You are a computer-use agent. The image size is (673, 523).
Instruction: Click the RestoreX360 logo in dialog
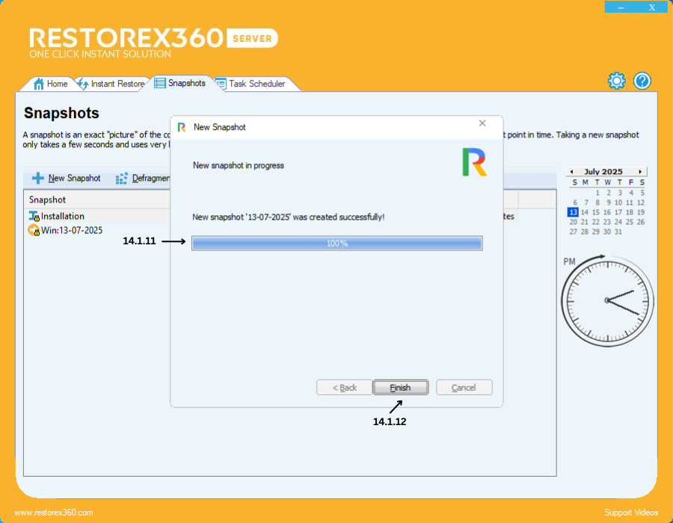475,162
